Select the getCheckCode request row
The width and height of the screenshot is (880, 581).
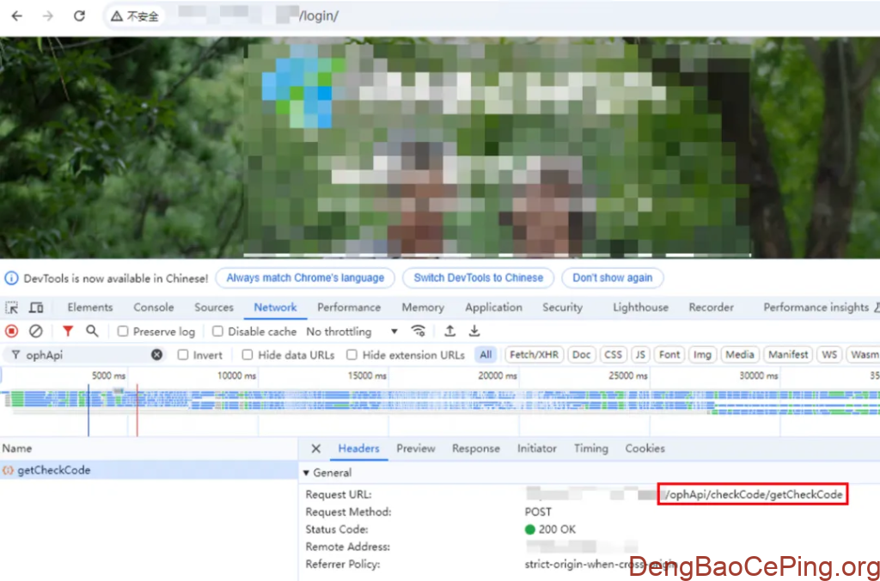click(x=53, y=470)
